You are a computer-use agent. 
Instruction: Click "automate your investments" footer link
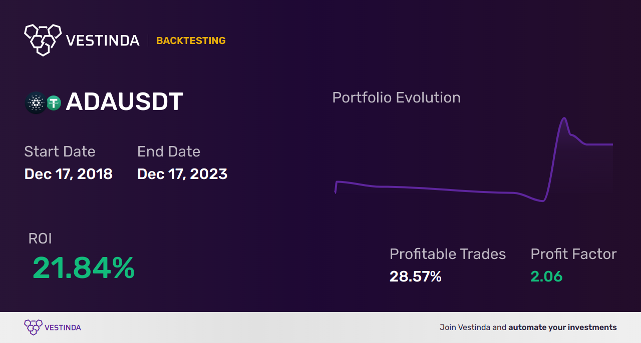tap(562, 327)
